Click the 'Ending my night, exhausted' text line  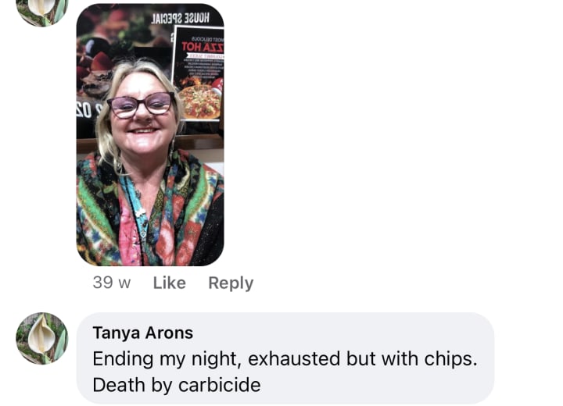(285, 358)
